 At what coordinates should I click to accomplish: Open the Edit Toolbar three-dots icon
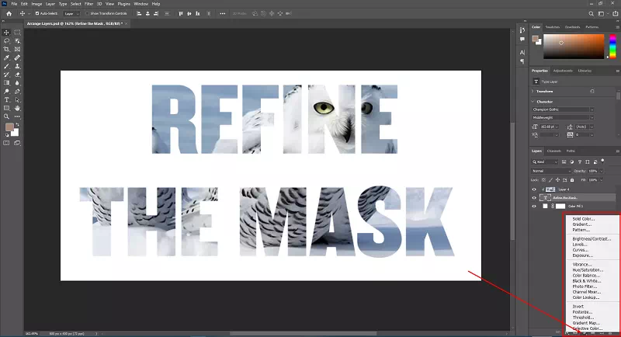pyautogui.click(x=17, y=116)
